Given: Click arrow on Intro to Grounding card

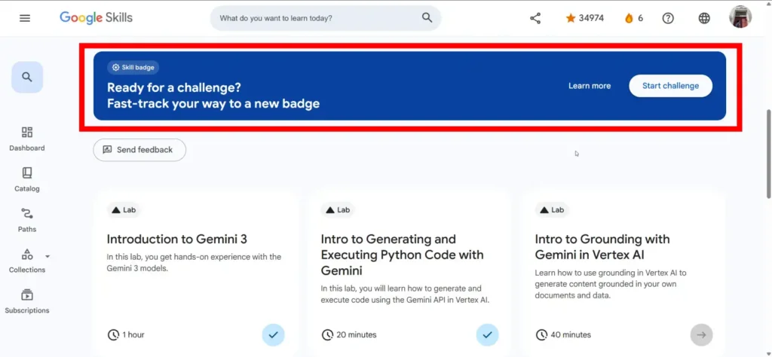Looking at the screenshot, I should 701,334.
